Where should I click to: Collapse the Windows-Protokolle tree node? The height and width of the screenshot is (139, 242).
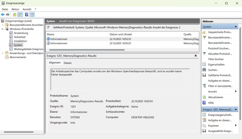(x=3, y=29)
